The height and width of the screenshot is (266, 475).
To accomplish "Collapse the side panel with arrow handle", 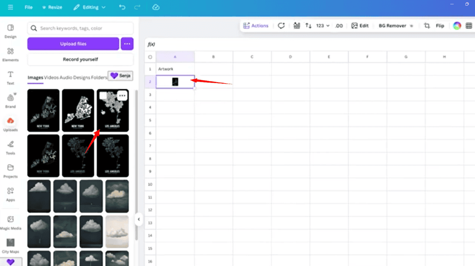I will [x=139, y=219].
